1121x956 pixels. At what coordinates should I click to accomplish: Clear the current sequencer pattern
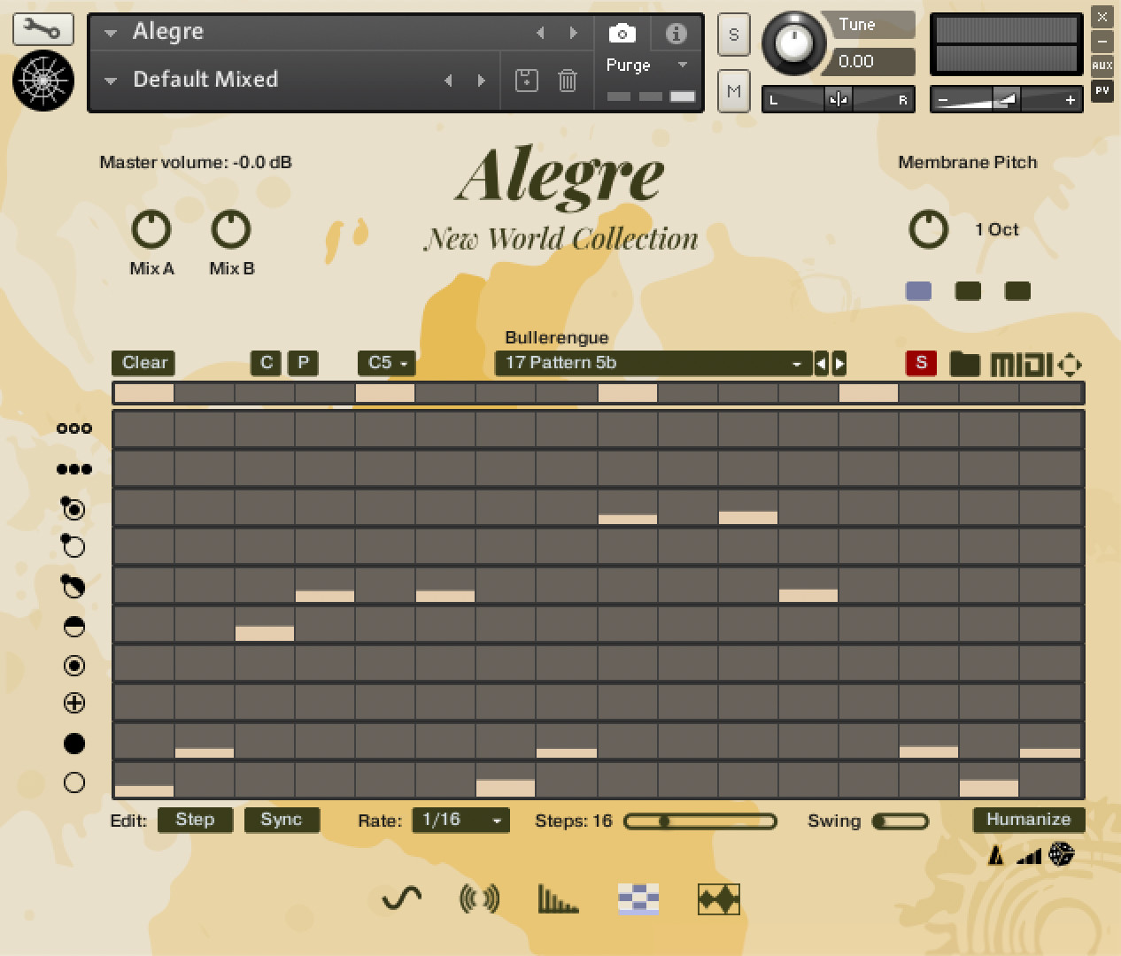tap(143, 363)
